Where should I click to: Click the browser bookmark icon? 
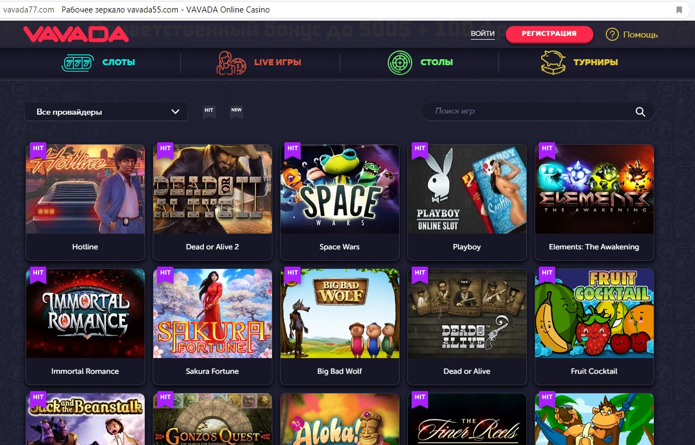(x=679, y=10)
